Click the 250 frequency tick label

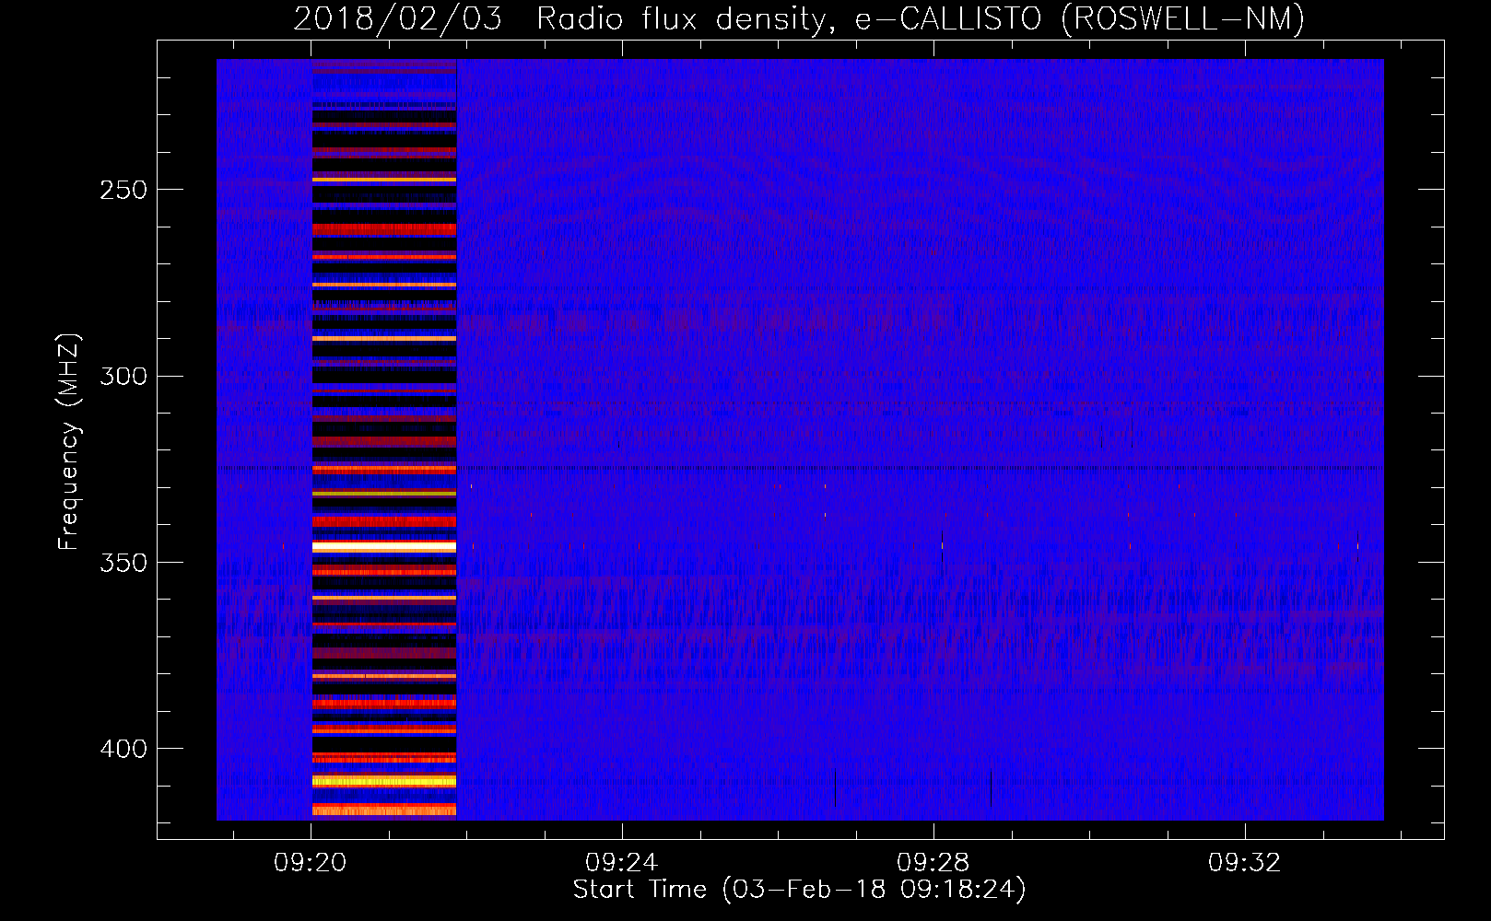123,190
